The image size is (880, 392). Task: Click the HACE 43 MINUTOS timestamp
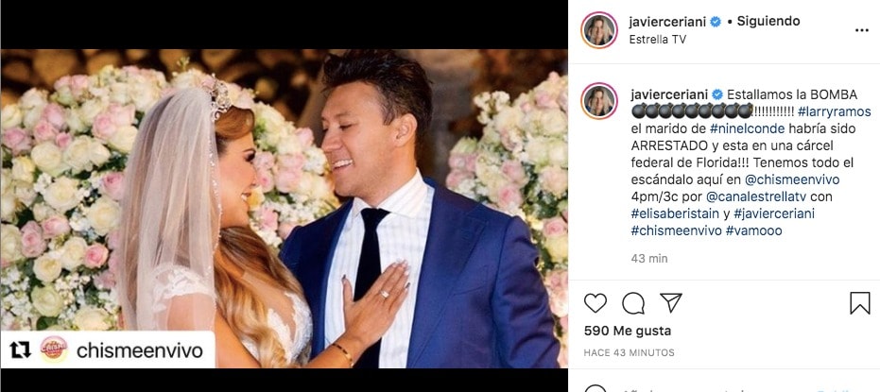point(628,352)
